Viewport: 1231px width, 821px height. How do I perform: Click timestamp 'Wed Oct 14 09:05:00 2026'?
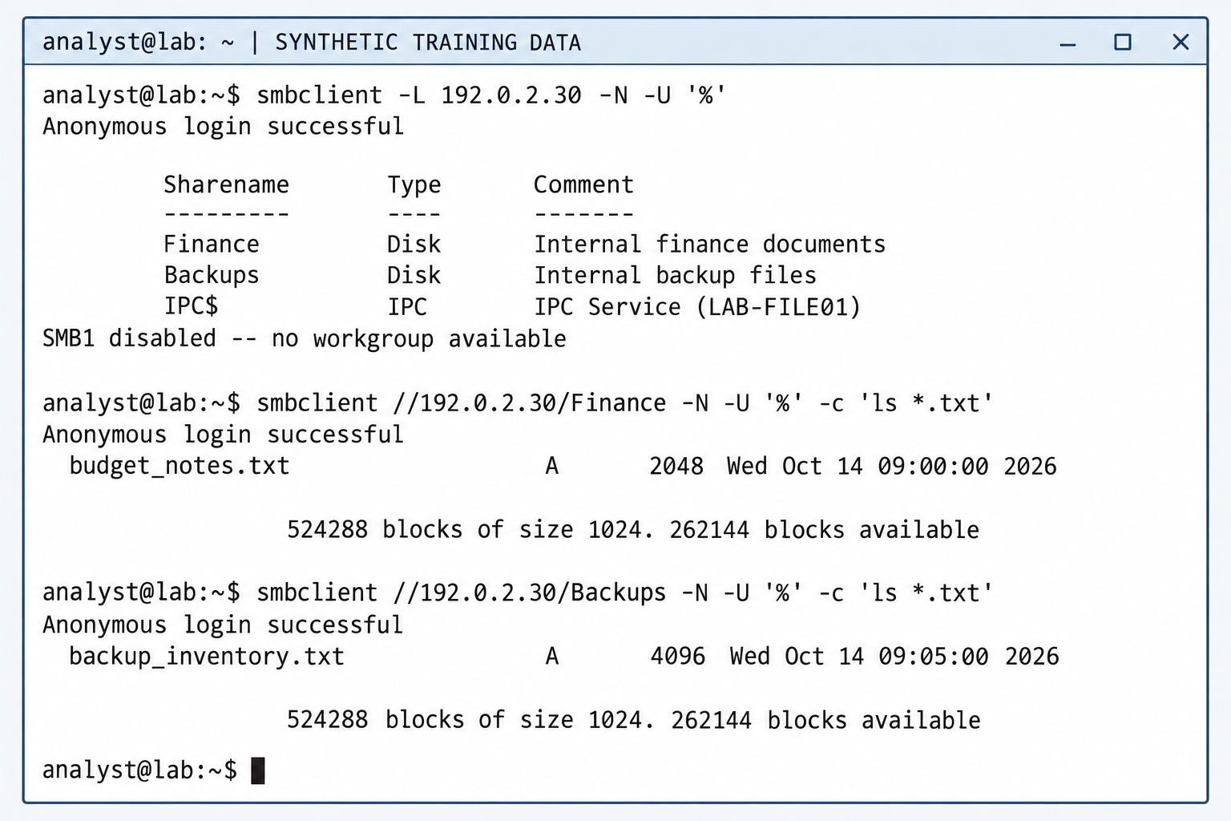coord(894,657)
